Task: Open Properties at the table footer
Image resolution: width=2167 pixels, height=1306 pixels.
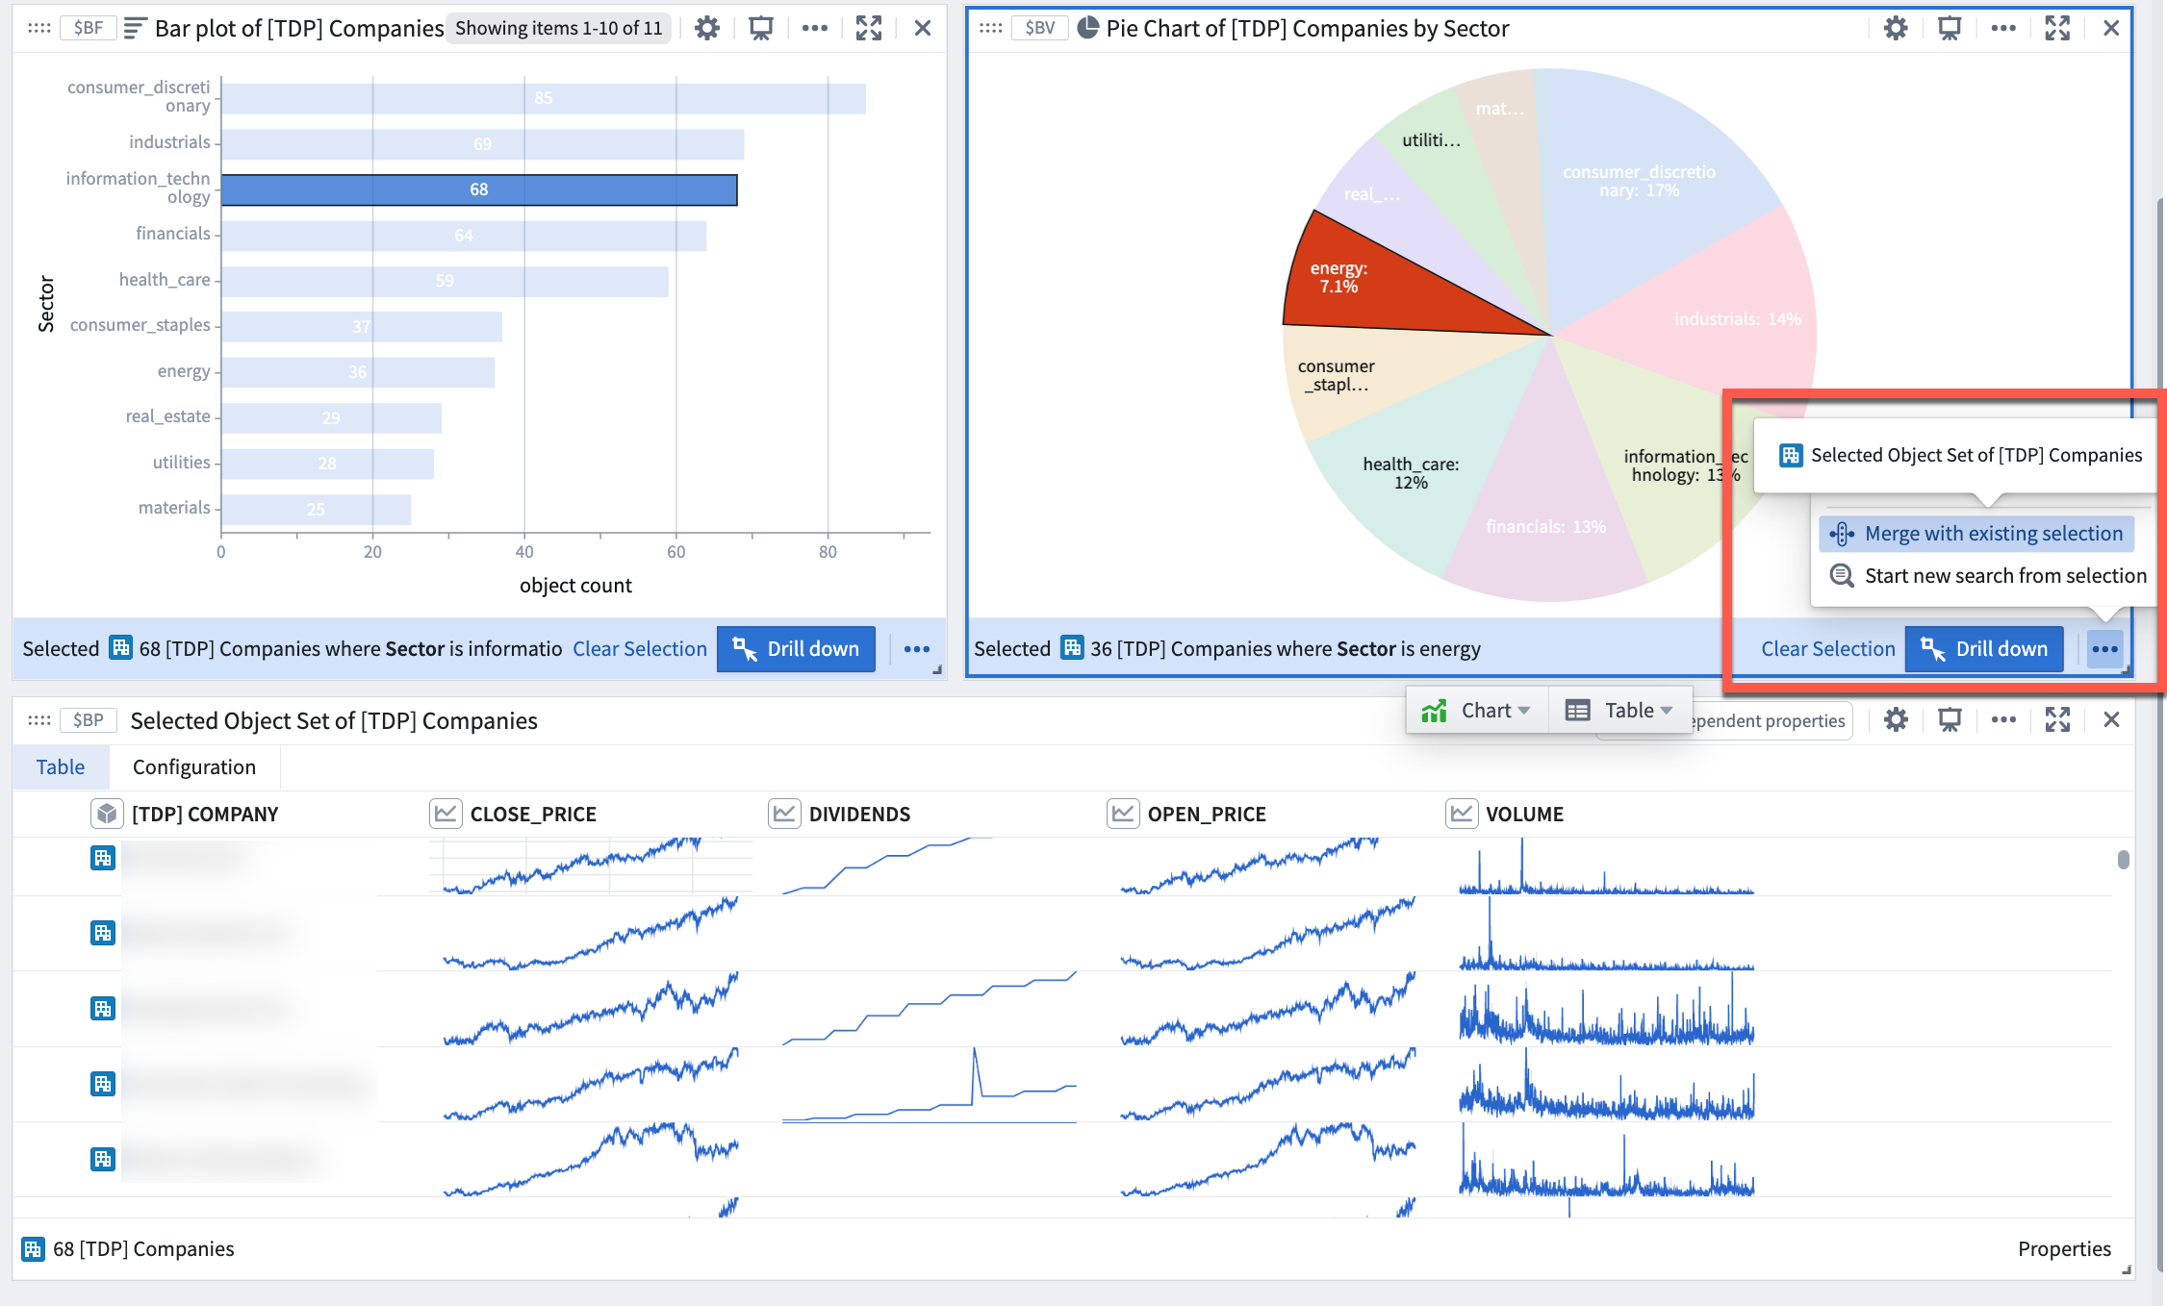Action: [2064, 1249]
